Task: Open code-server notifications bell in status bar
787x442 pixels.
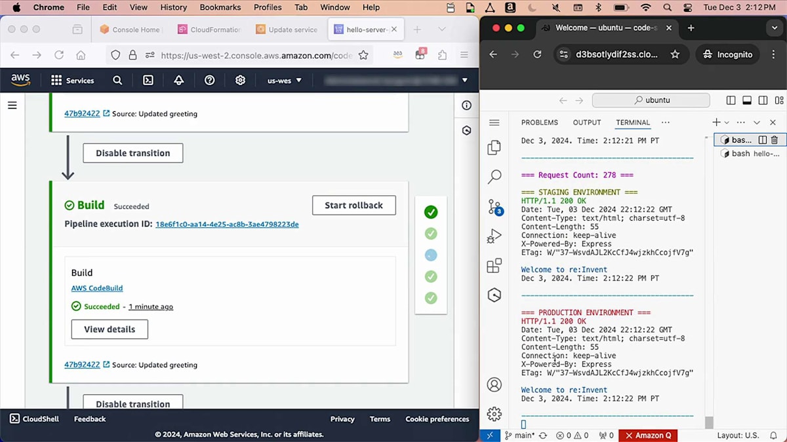Action: click(772, 435)
